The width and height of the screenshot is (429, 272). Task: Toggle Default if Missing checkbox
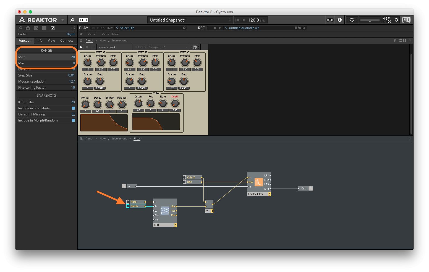(73, 114)
